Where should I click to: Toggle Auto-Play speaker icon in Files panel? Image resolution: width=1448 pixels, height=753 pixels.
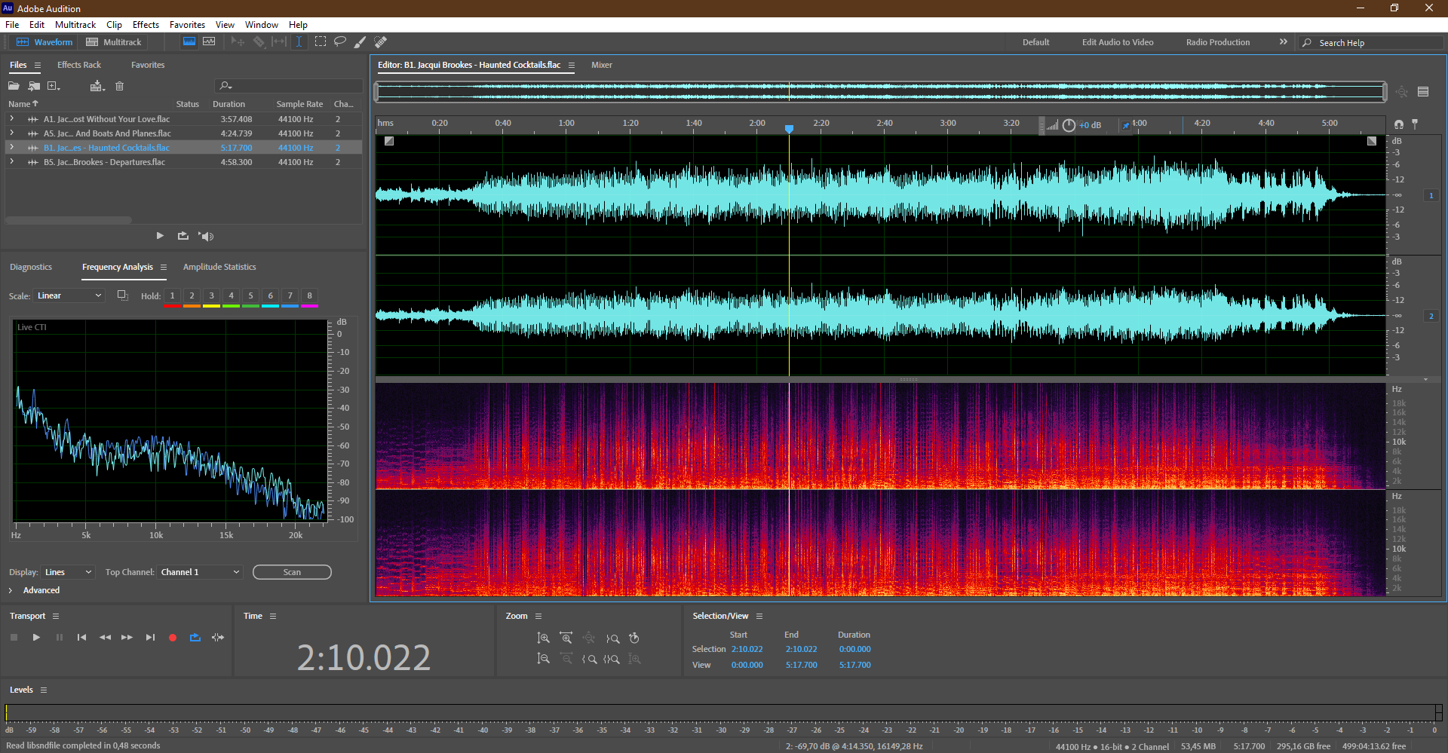206,236
